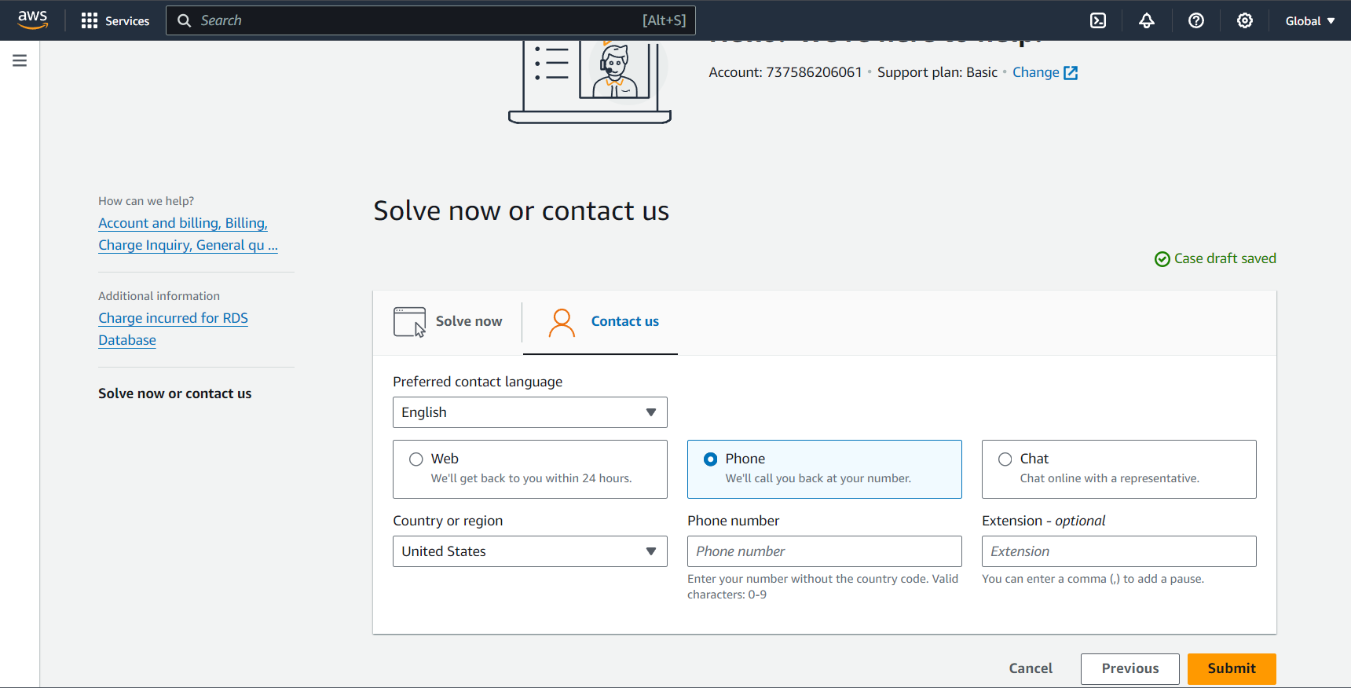Open the notifications bell
1351x688 pixels.
1147,20
